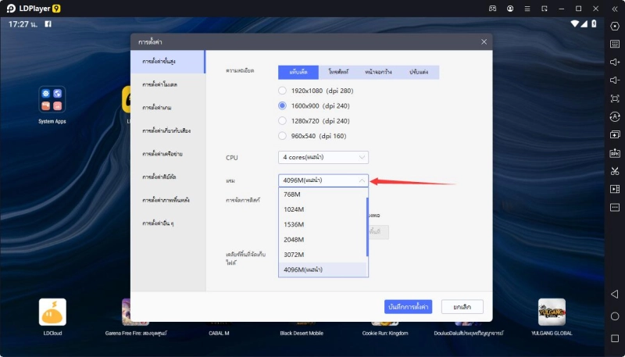The height and width of the screenshot is (357, 625).
Task: Open the user account icon
Action: point(510,9)
